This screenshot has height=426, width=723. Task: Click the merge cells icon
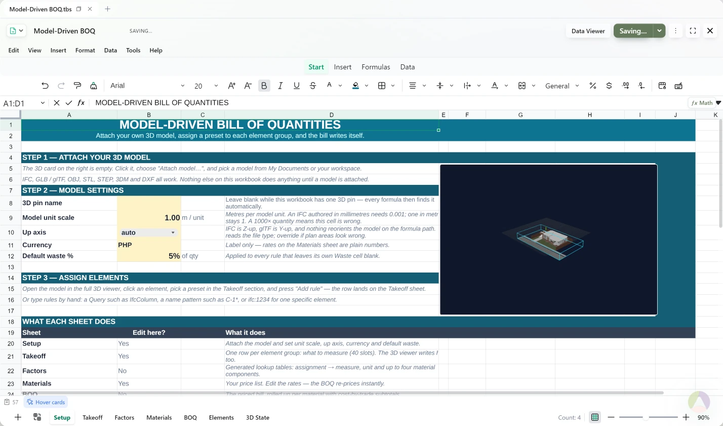(x=522, y=86)
